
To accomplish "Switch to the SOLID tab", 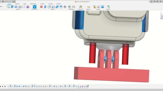I will click(x=9, y=4).
